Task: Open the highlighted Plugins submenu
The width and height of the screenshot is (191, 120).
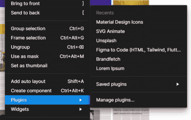Action: click(47, 100)
